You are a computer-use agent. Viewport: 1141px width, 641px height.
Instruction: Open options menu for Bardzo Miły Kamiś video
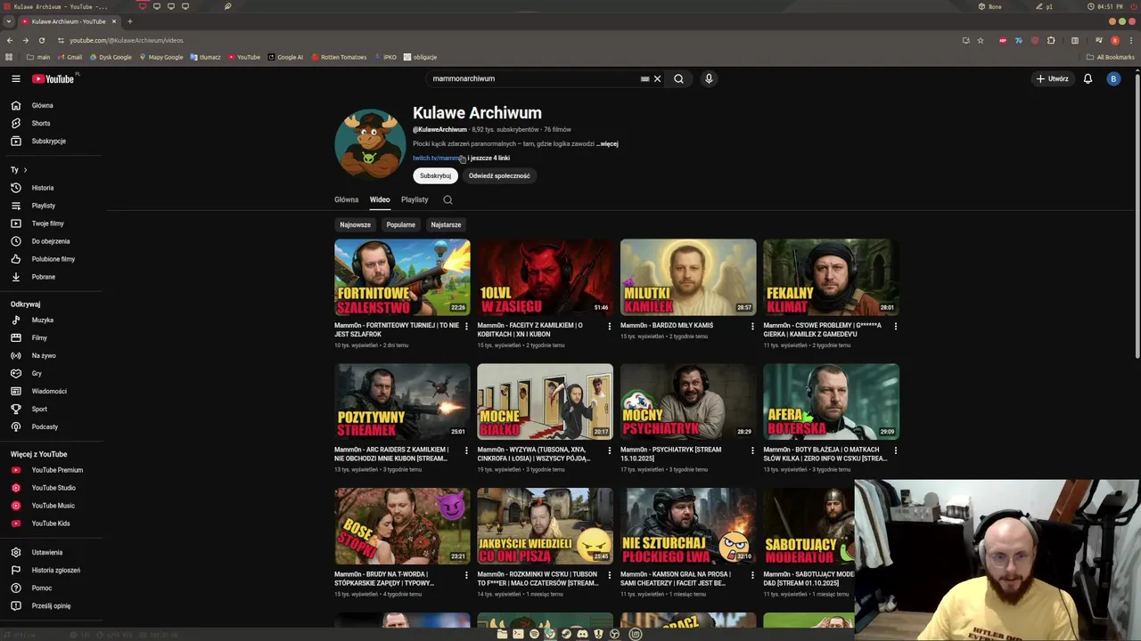(752, 327)
